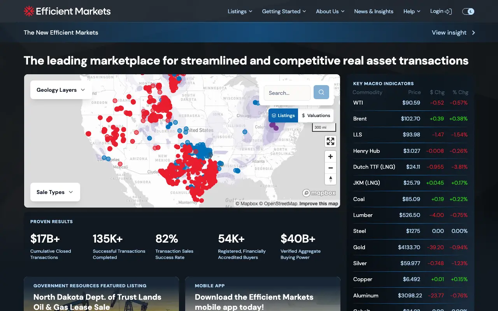
Task: Click Improve this map link
Action: (x=319, y=204)
